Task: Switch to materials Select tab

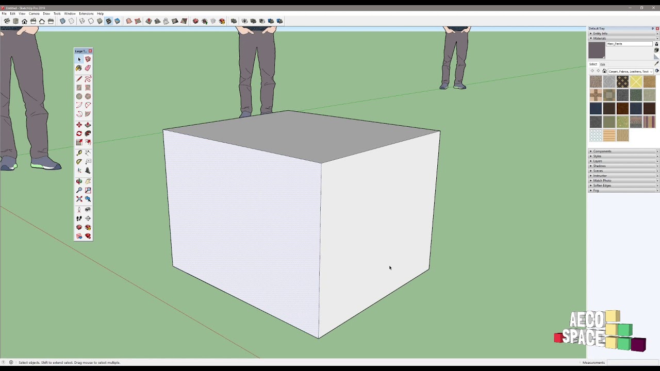Action: 593,64
